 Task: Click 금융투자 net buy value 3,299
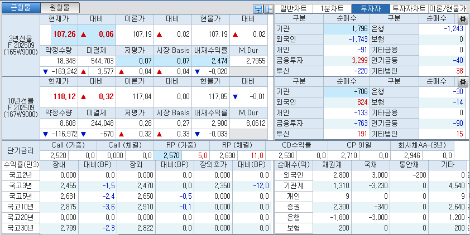pyautogui.click(x=347, y=60)
